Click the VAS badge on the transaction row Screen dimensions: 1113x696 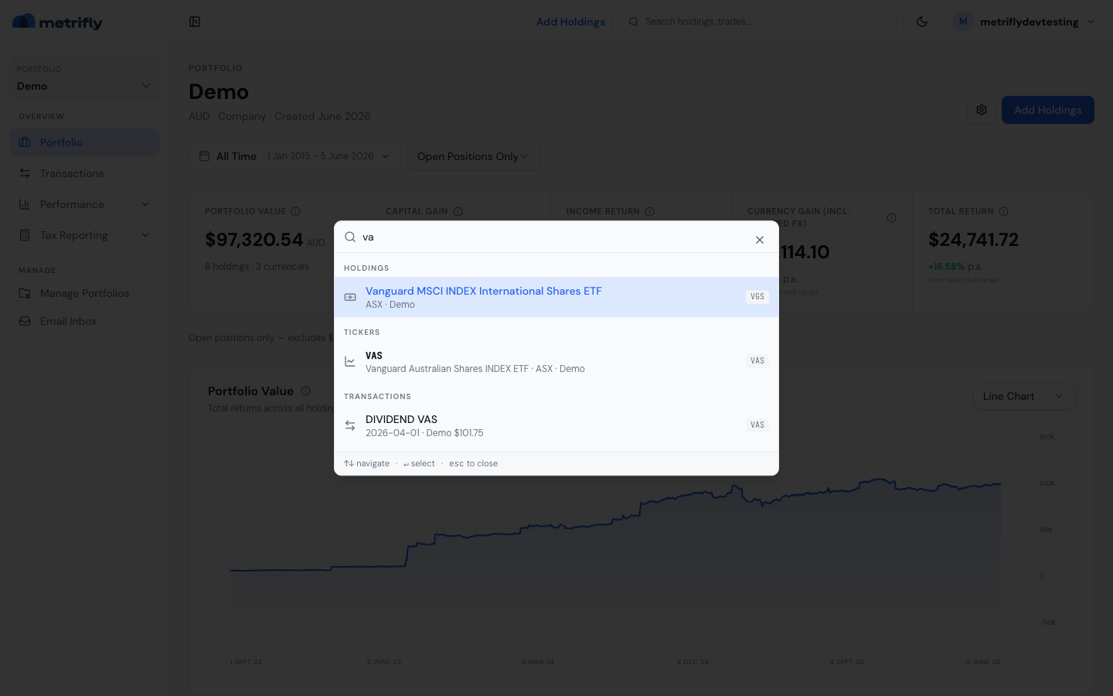coord(757,425)
